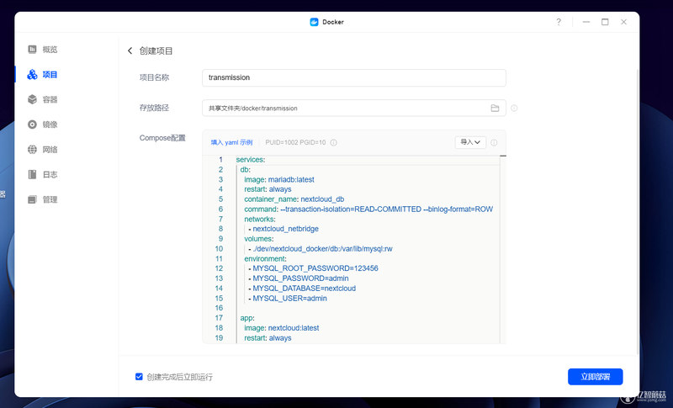Click line 1 'services:' in editor
The width and height of the screenshot is (673, 408).
tap(251, 160)
